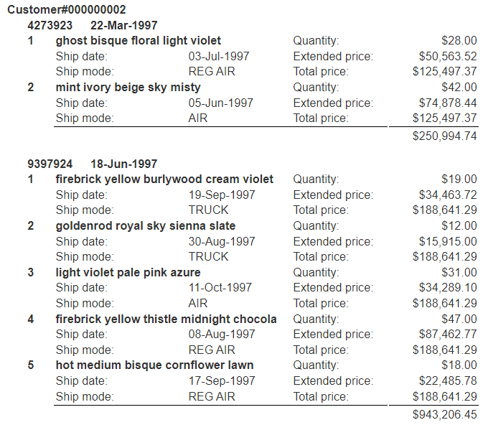Viewport: 483px width, 425px height.
Task: Click ship date 03-Jul-1997
Action: click(218, 57)
